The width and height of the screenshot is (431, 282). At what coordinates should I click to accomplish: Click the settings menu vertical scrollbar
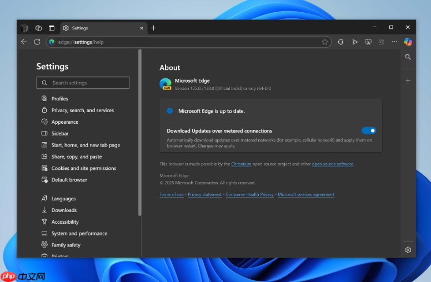click(140, 133)
